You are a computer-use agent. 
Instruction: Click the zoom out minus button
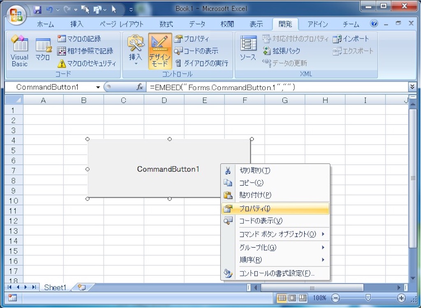(335, 298)
